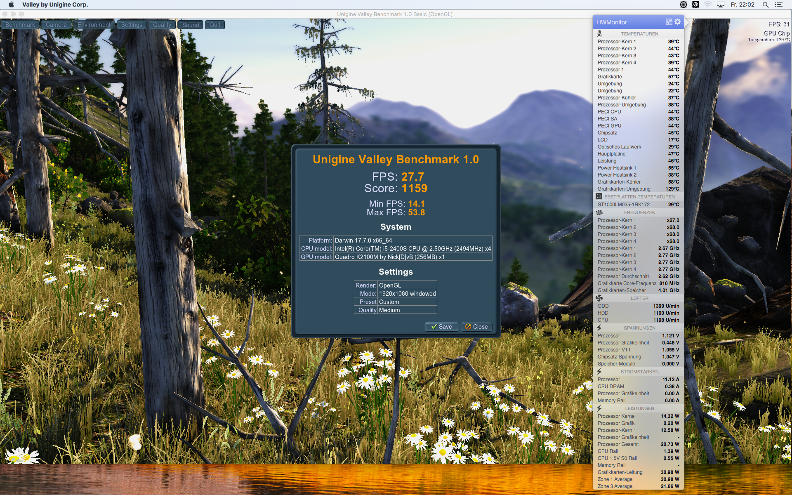The width and height of the screenshot is (792, 495).
Task: Open the Camera menu
Action: (56, 25)
